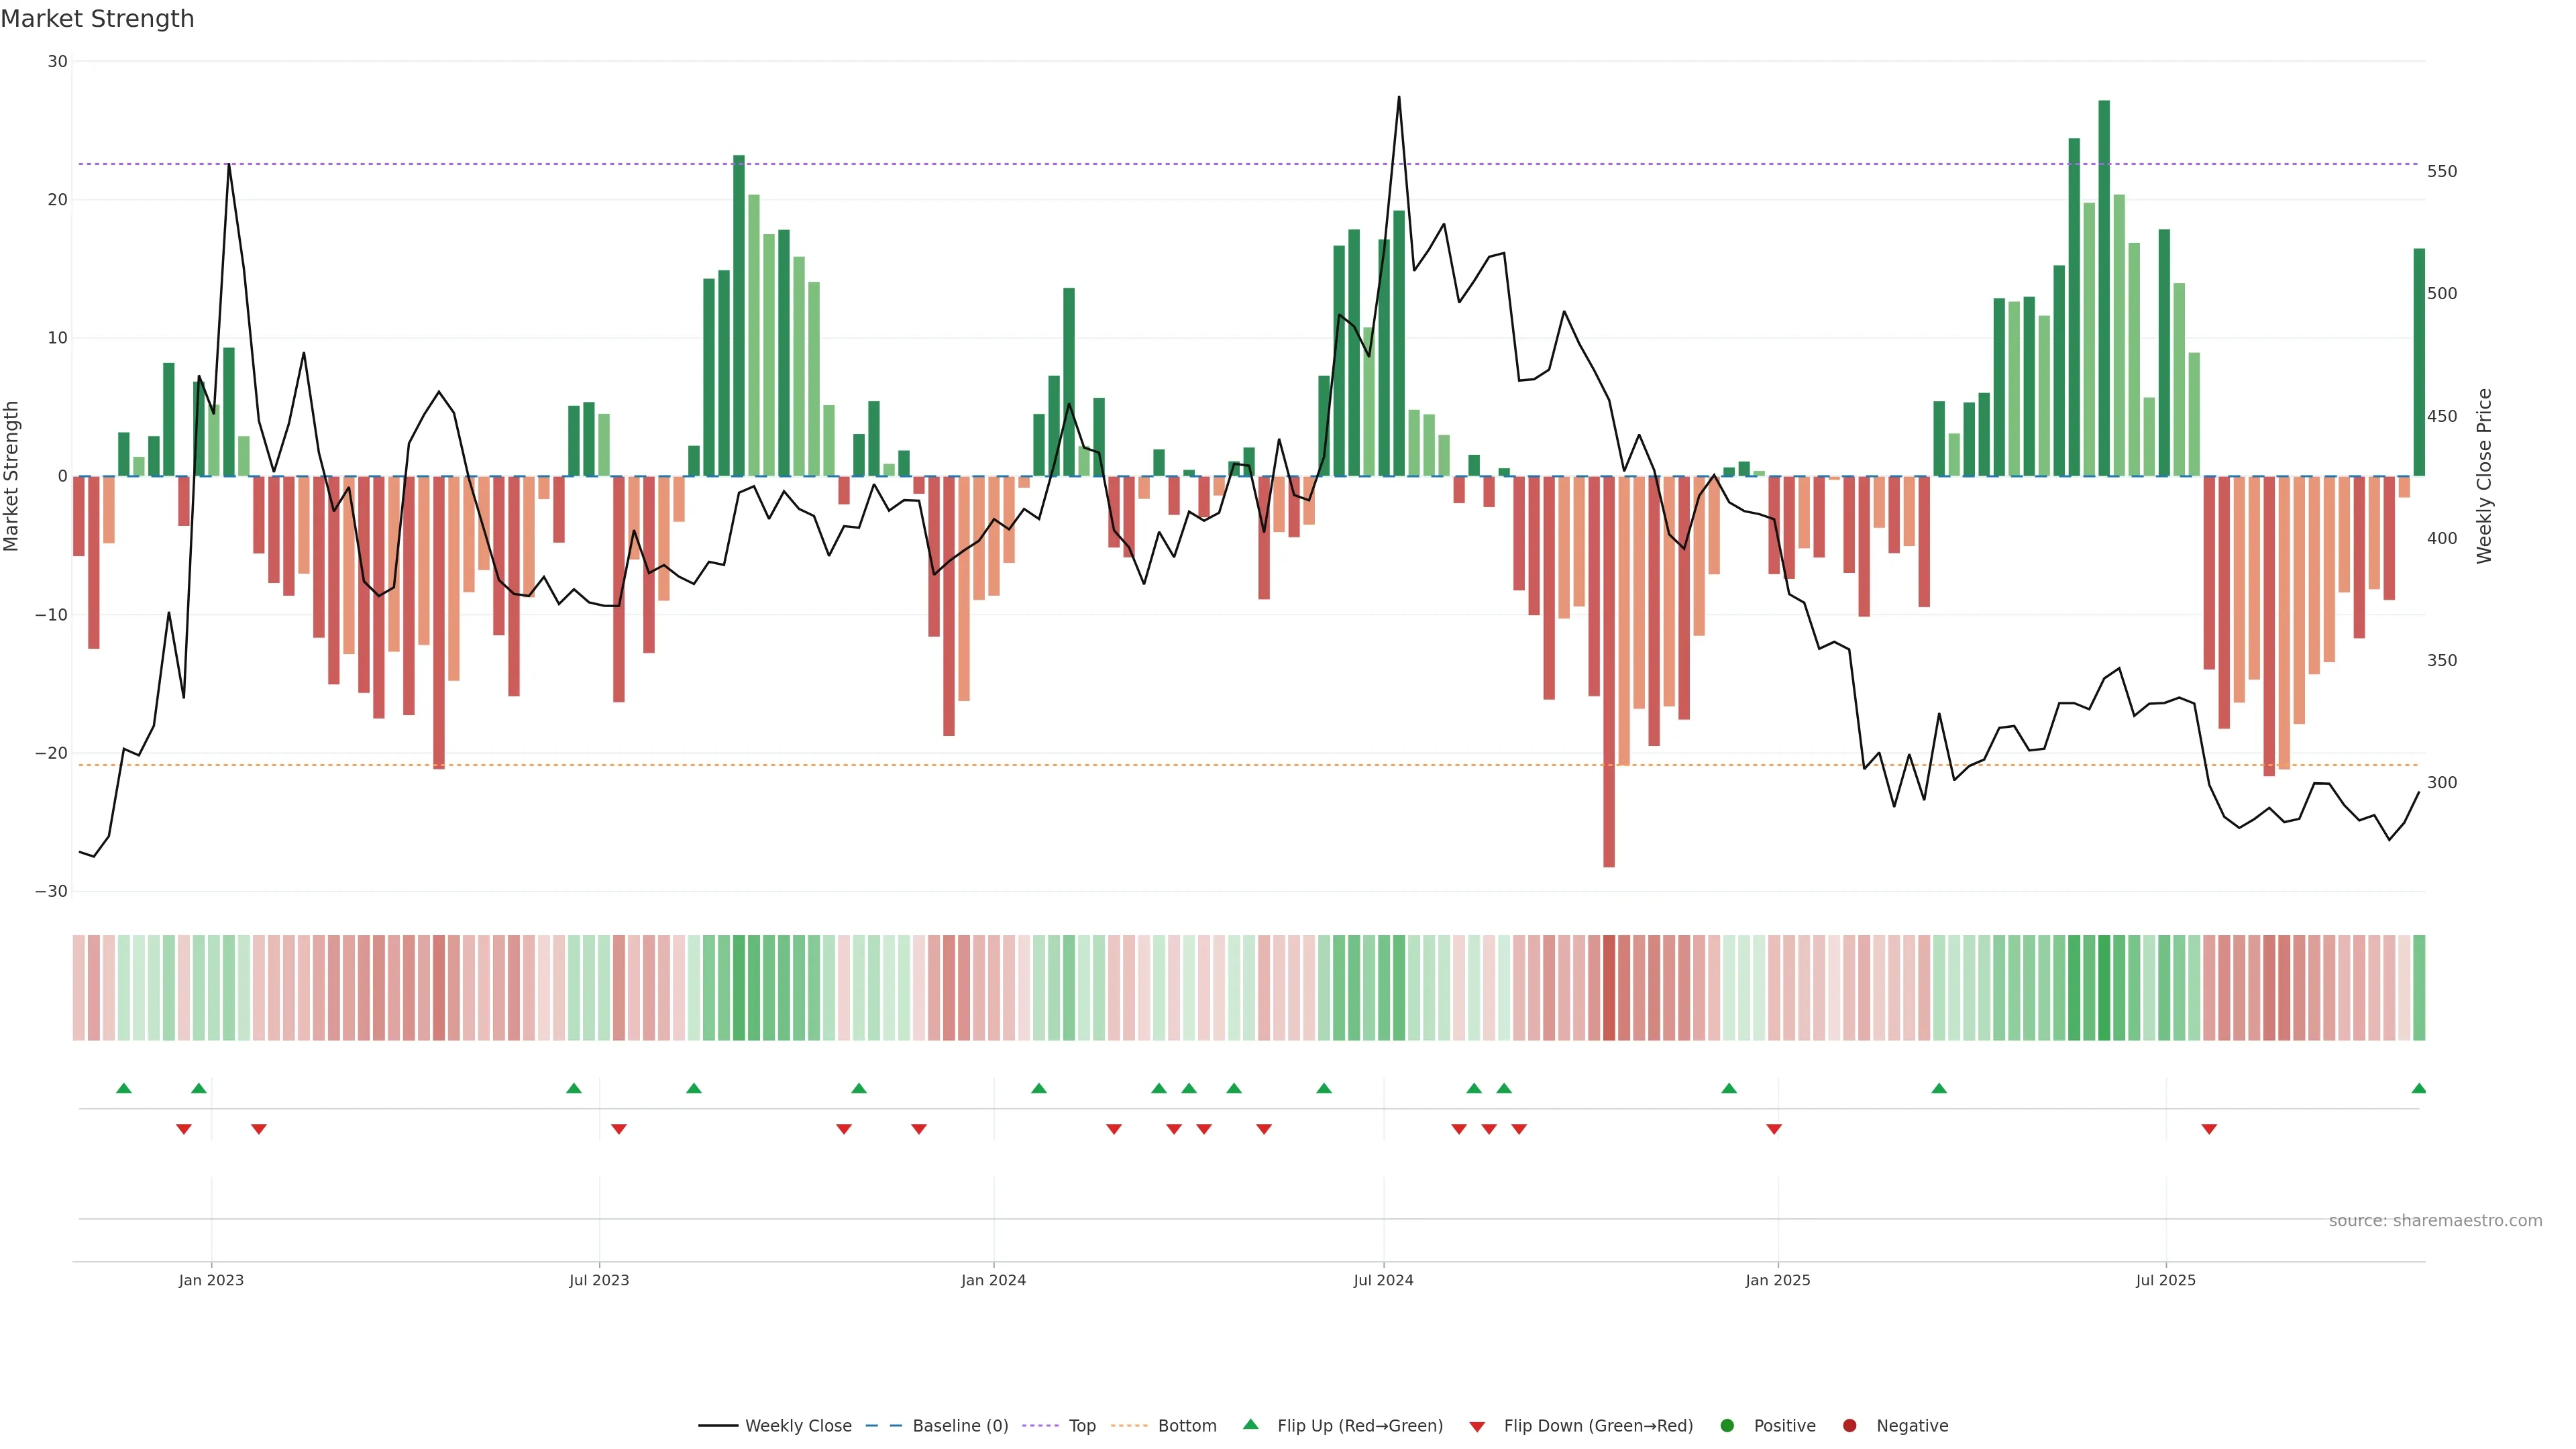This screenshot has height=1449, width=2576.
Task: Click the Market Strength chart title
Action: [x=98, y=19]
